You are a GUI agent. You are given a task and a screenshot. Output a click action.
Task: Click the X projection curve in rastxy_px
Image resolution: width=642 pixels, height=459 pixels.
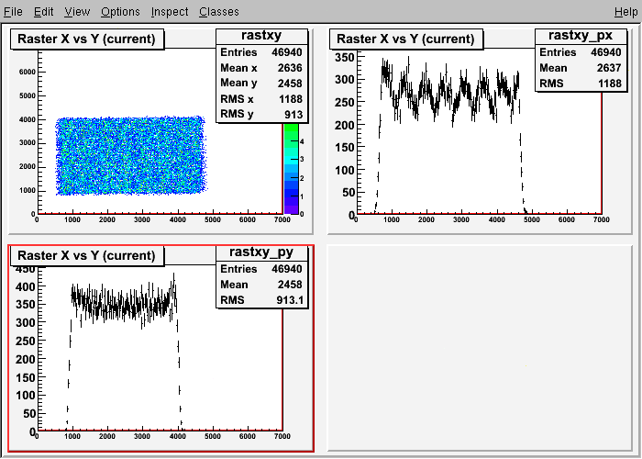pyautogui.click(x=450, y=98)
